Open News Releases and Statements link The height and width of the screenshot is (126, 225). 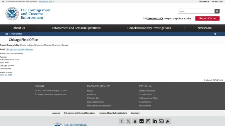[99, 105]
